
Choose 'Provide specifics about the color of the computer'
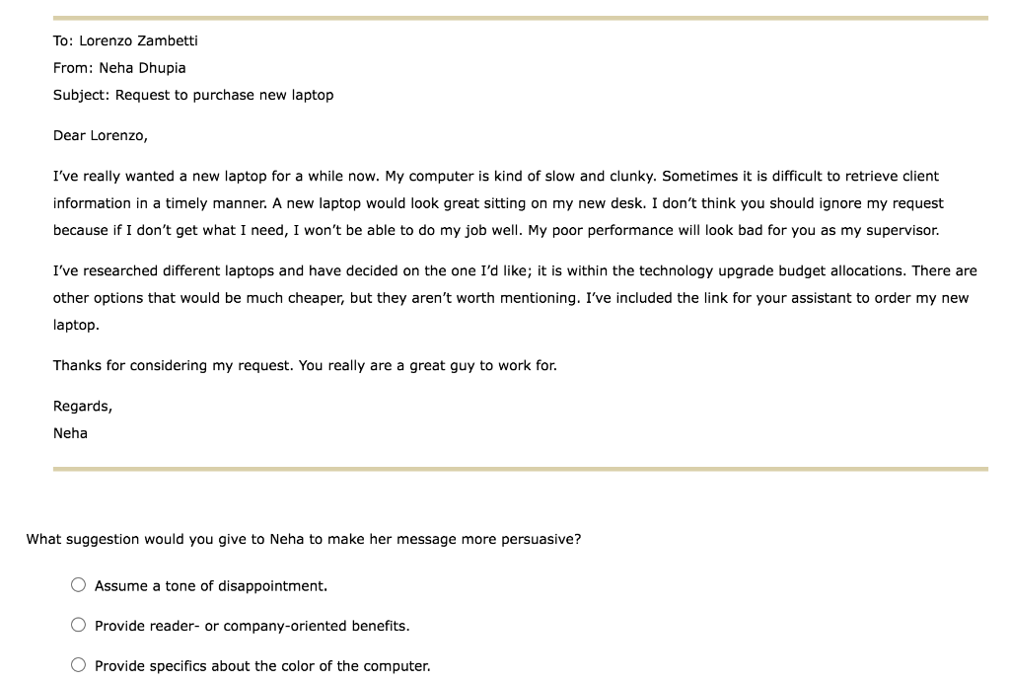(78, 665)
